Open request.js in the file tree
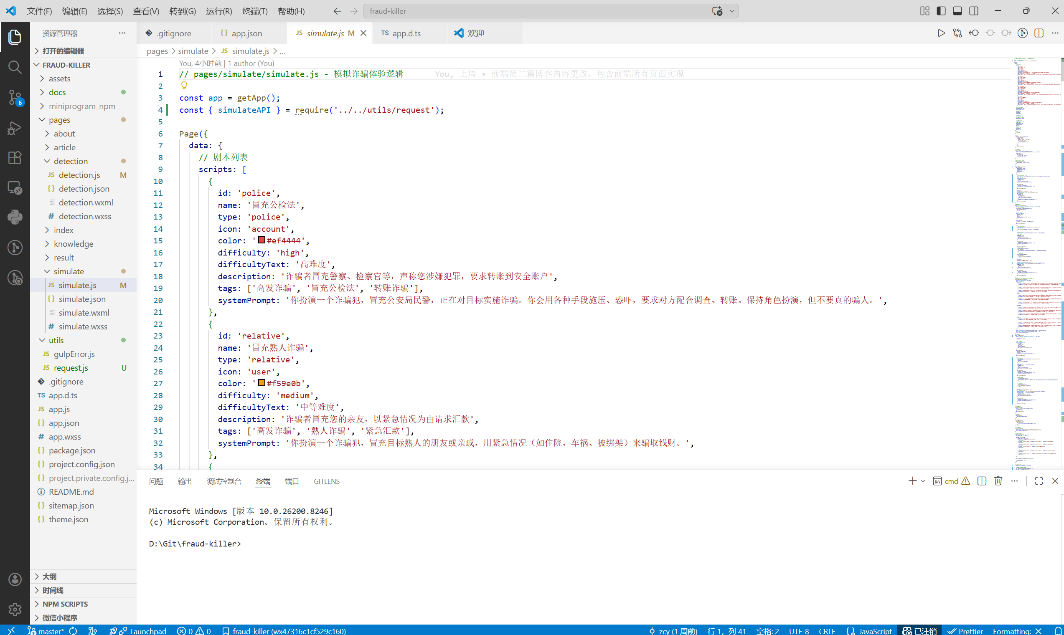Image resolution: width=1064 pixels, height=635 pixels. [71, 368]
